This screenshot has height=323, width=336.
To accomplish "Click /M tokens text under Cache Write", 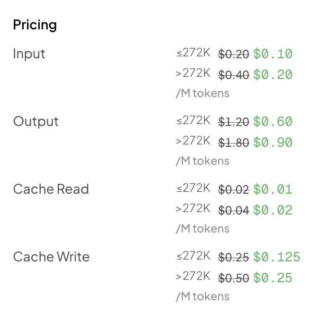I will pos(203,296).
